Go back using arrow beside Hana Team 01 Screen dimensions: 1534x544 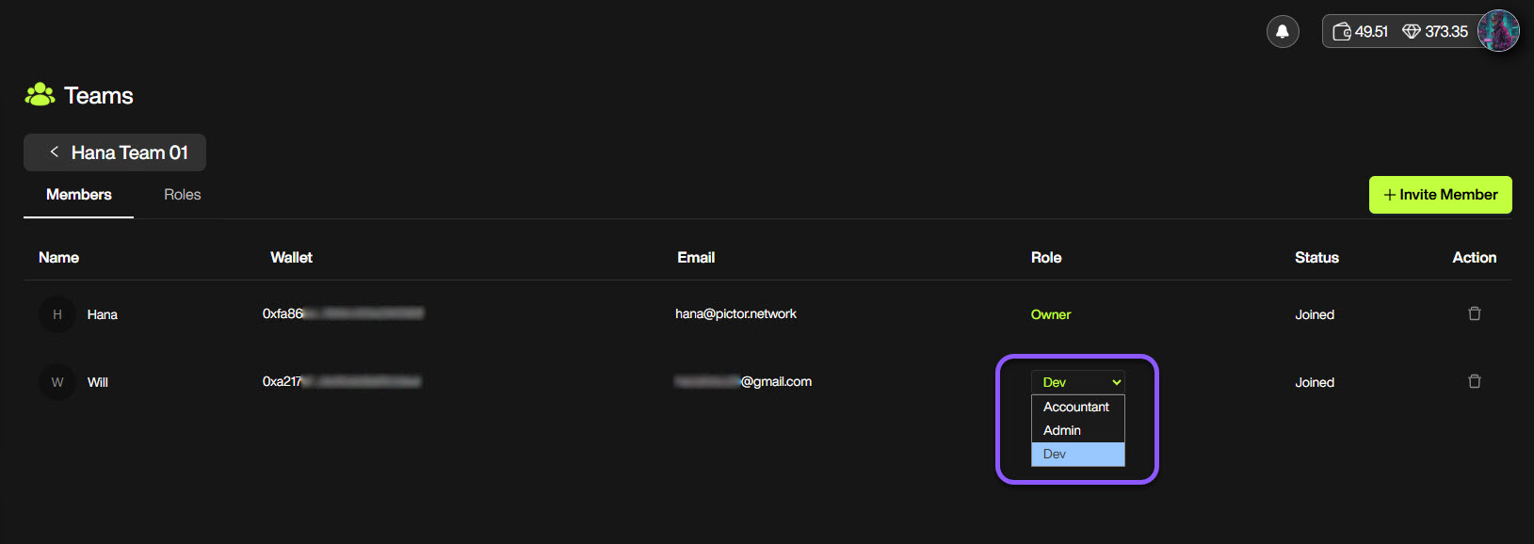tap(55, 152)
